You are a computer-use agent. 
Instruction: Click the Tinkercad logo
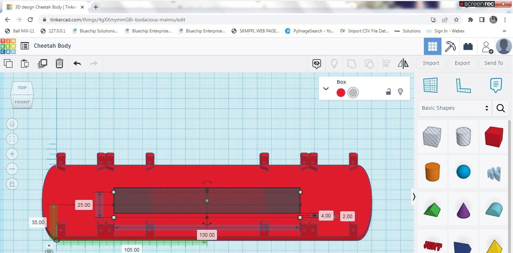pyautogui.click(x=8, y=46)
